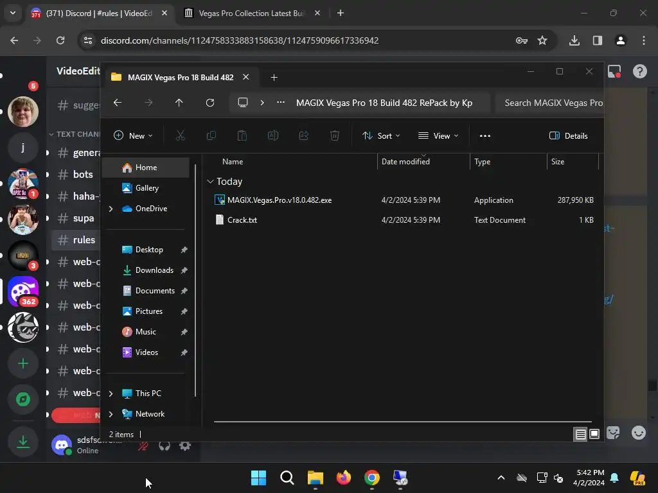Open Gallery in navigation pane
The image size is (658, 493).
tap(148, 188)
